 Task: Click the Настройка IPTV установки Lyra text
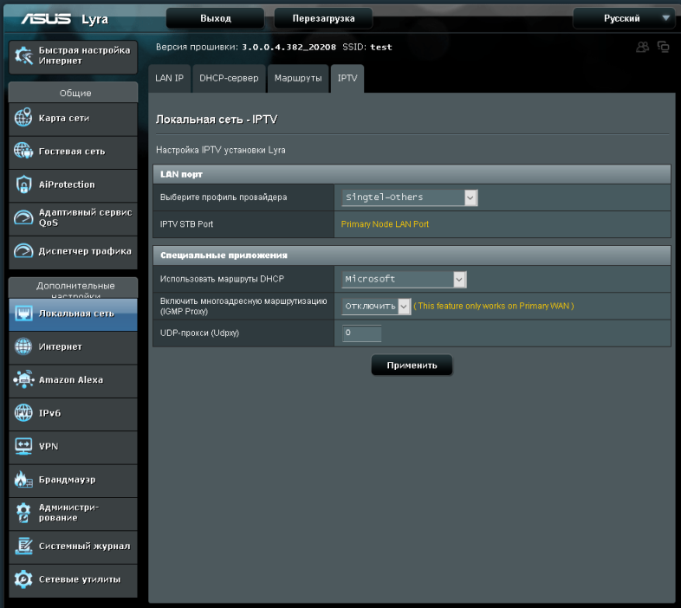(221, 150)
